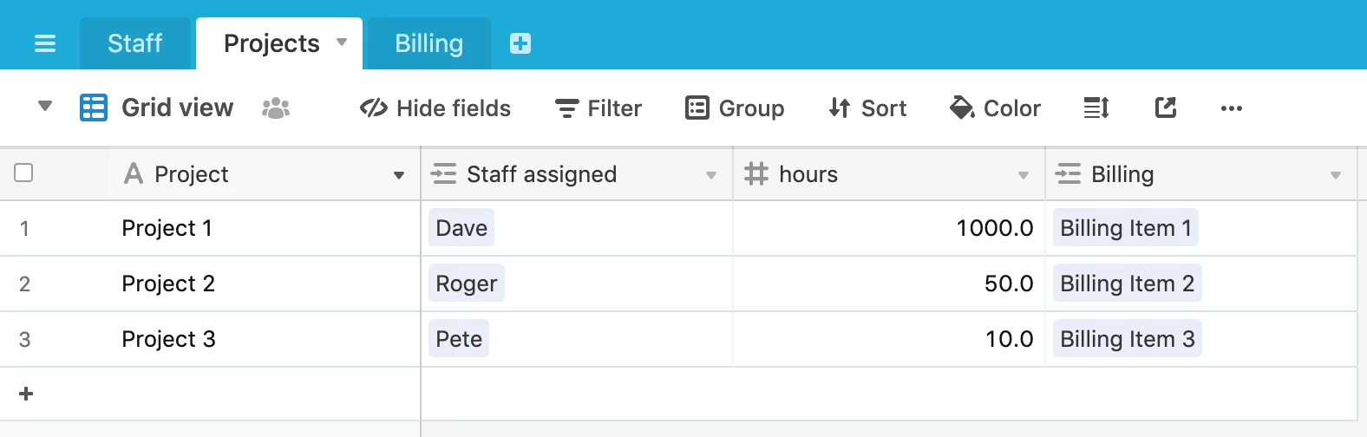Switch to the Billing tab
This screenshot has height=437, width=1367.
coord(429,43)
